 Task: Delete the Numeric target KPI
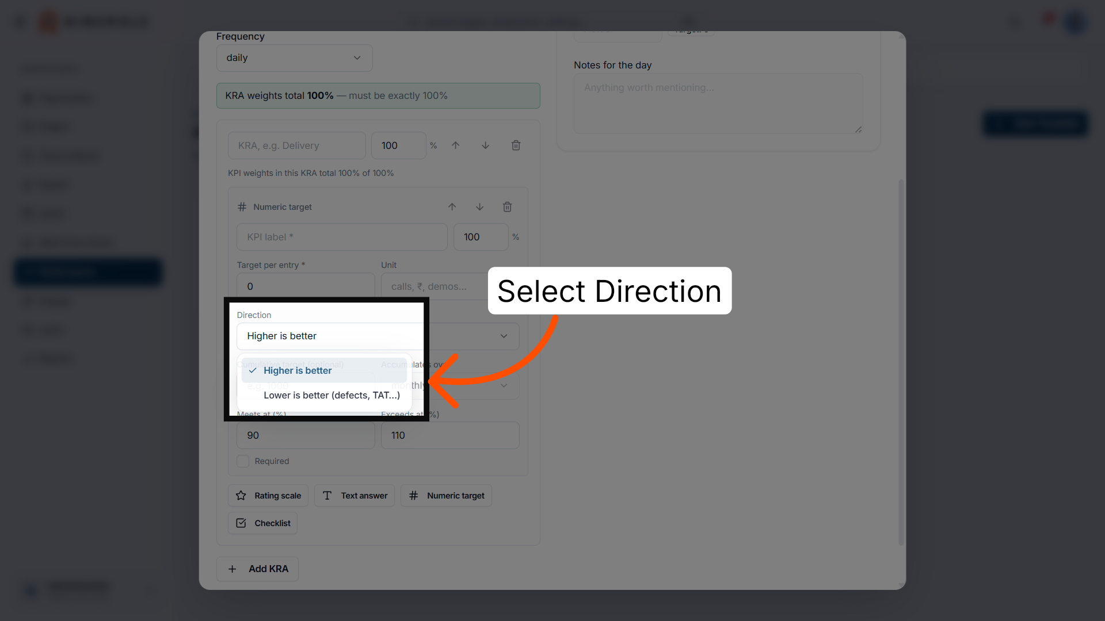[507, 207]
